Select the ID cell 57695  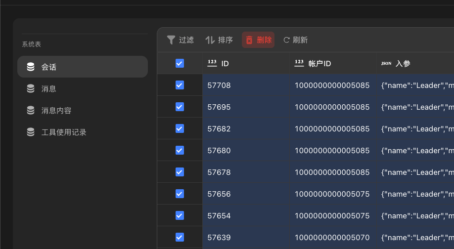point(246,107)
